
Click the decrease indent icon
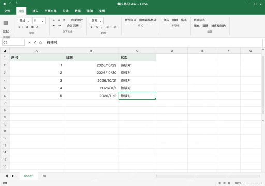[54, 26]
